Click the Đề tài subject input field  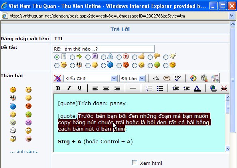coord(104,49)
